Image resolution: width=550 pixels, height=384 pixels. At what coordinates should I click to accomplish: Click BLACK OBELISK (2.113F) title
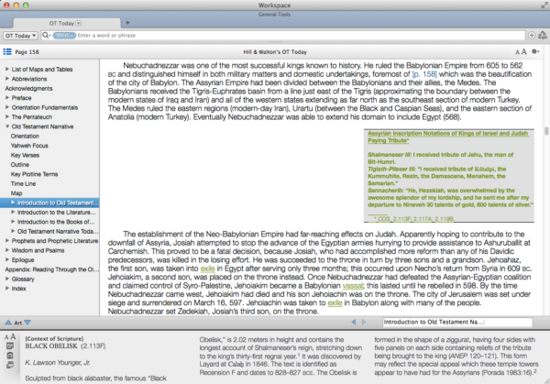coord(65,346)
